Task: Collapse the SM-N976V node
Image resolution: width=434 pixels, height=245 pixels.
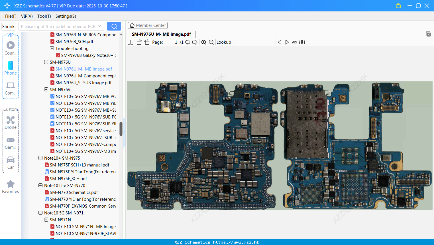Action: 46,89
